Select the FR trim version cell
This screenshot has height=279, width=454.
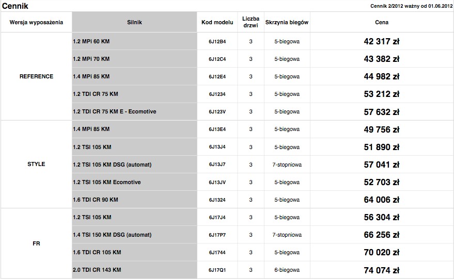click(x=36, y=243)
